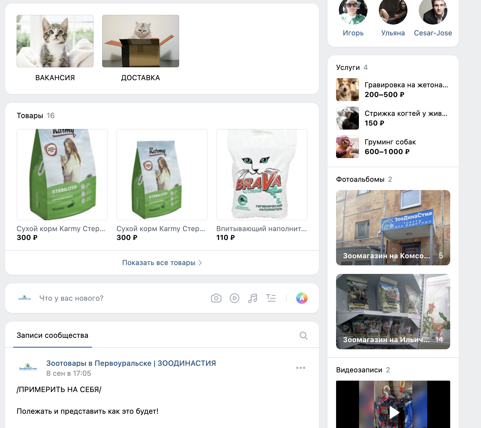Open three-dot menu on the community post

[300, 368]
